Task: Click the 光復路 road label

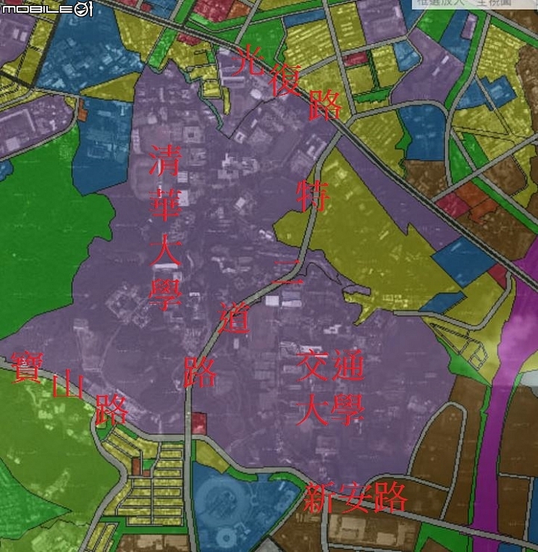Action: 288,82
